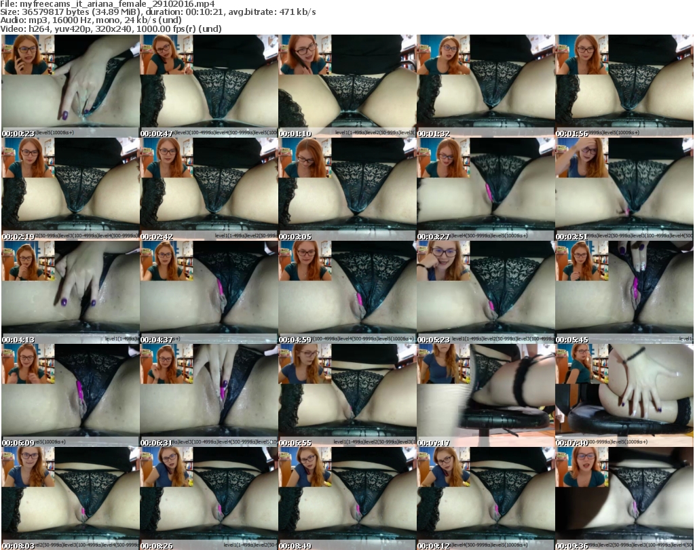Choose the 00:07:40 frame

click(624, 395)
